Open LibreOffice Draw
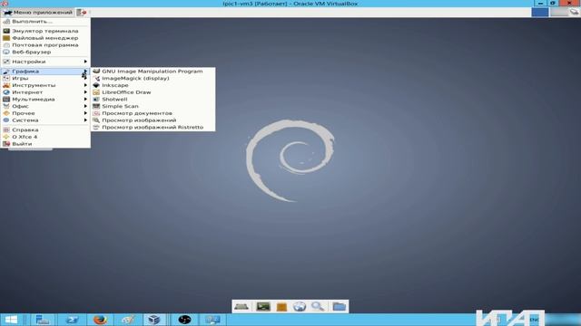The width and height of the screenshot is (581, 326). (x=153, y=92)
